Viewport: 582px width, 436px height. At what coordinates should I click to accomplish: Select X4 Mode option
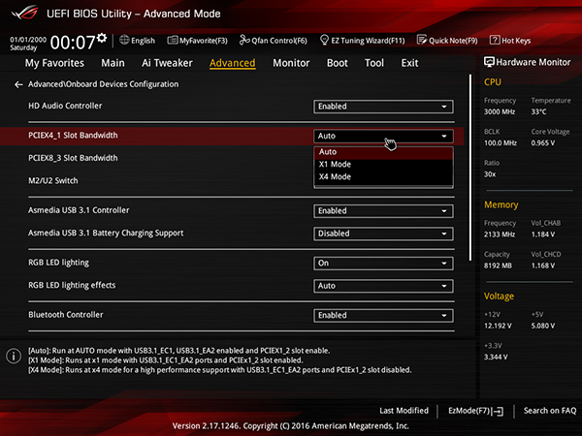[383, 177]
